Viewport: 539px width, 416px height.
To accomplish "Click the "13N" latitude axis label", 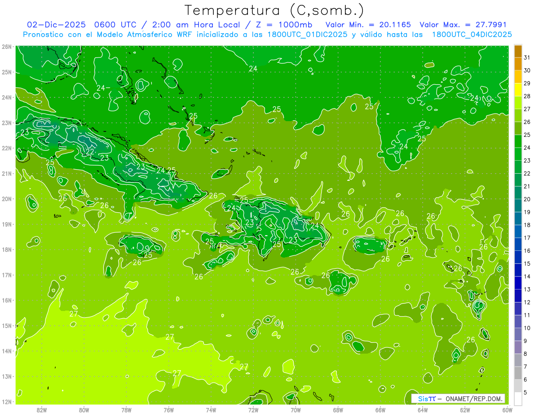I will tap(6, 376).
